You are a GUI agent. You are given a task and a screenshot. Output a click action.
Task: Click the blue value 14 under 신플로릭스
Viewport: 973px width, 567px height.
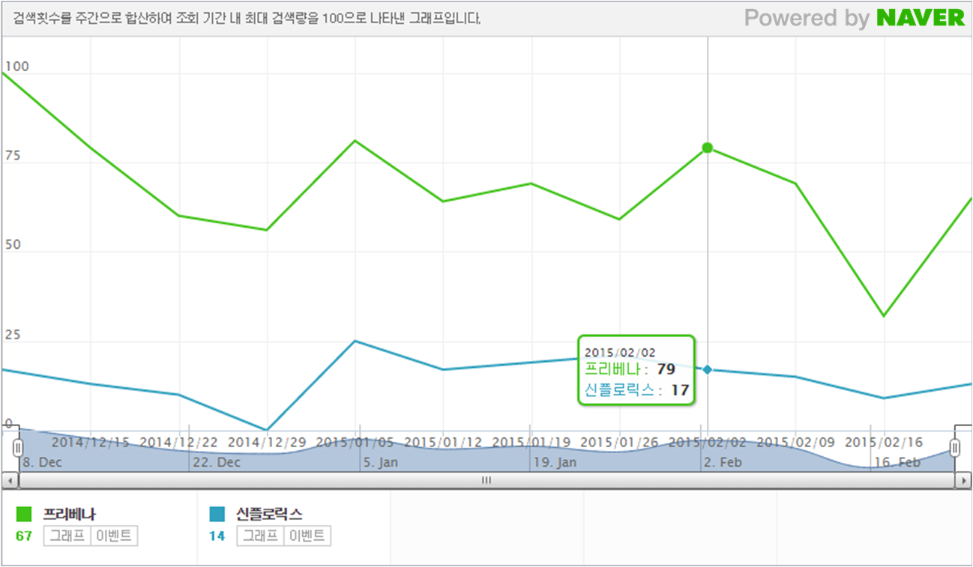click(x=217, y=536)
